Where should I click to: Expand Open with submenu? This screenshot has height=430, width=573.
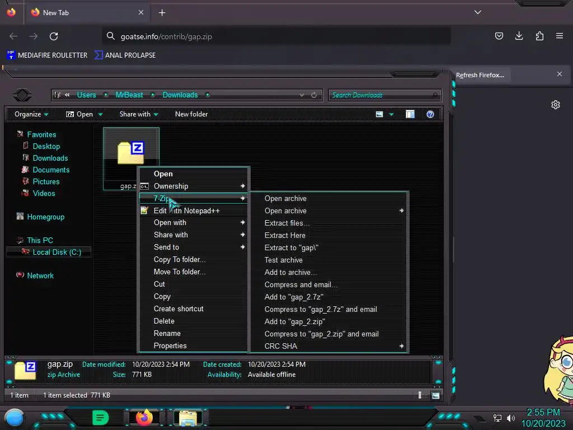click(194, 223)
